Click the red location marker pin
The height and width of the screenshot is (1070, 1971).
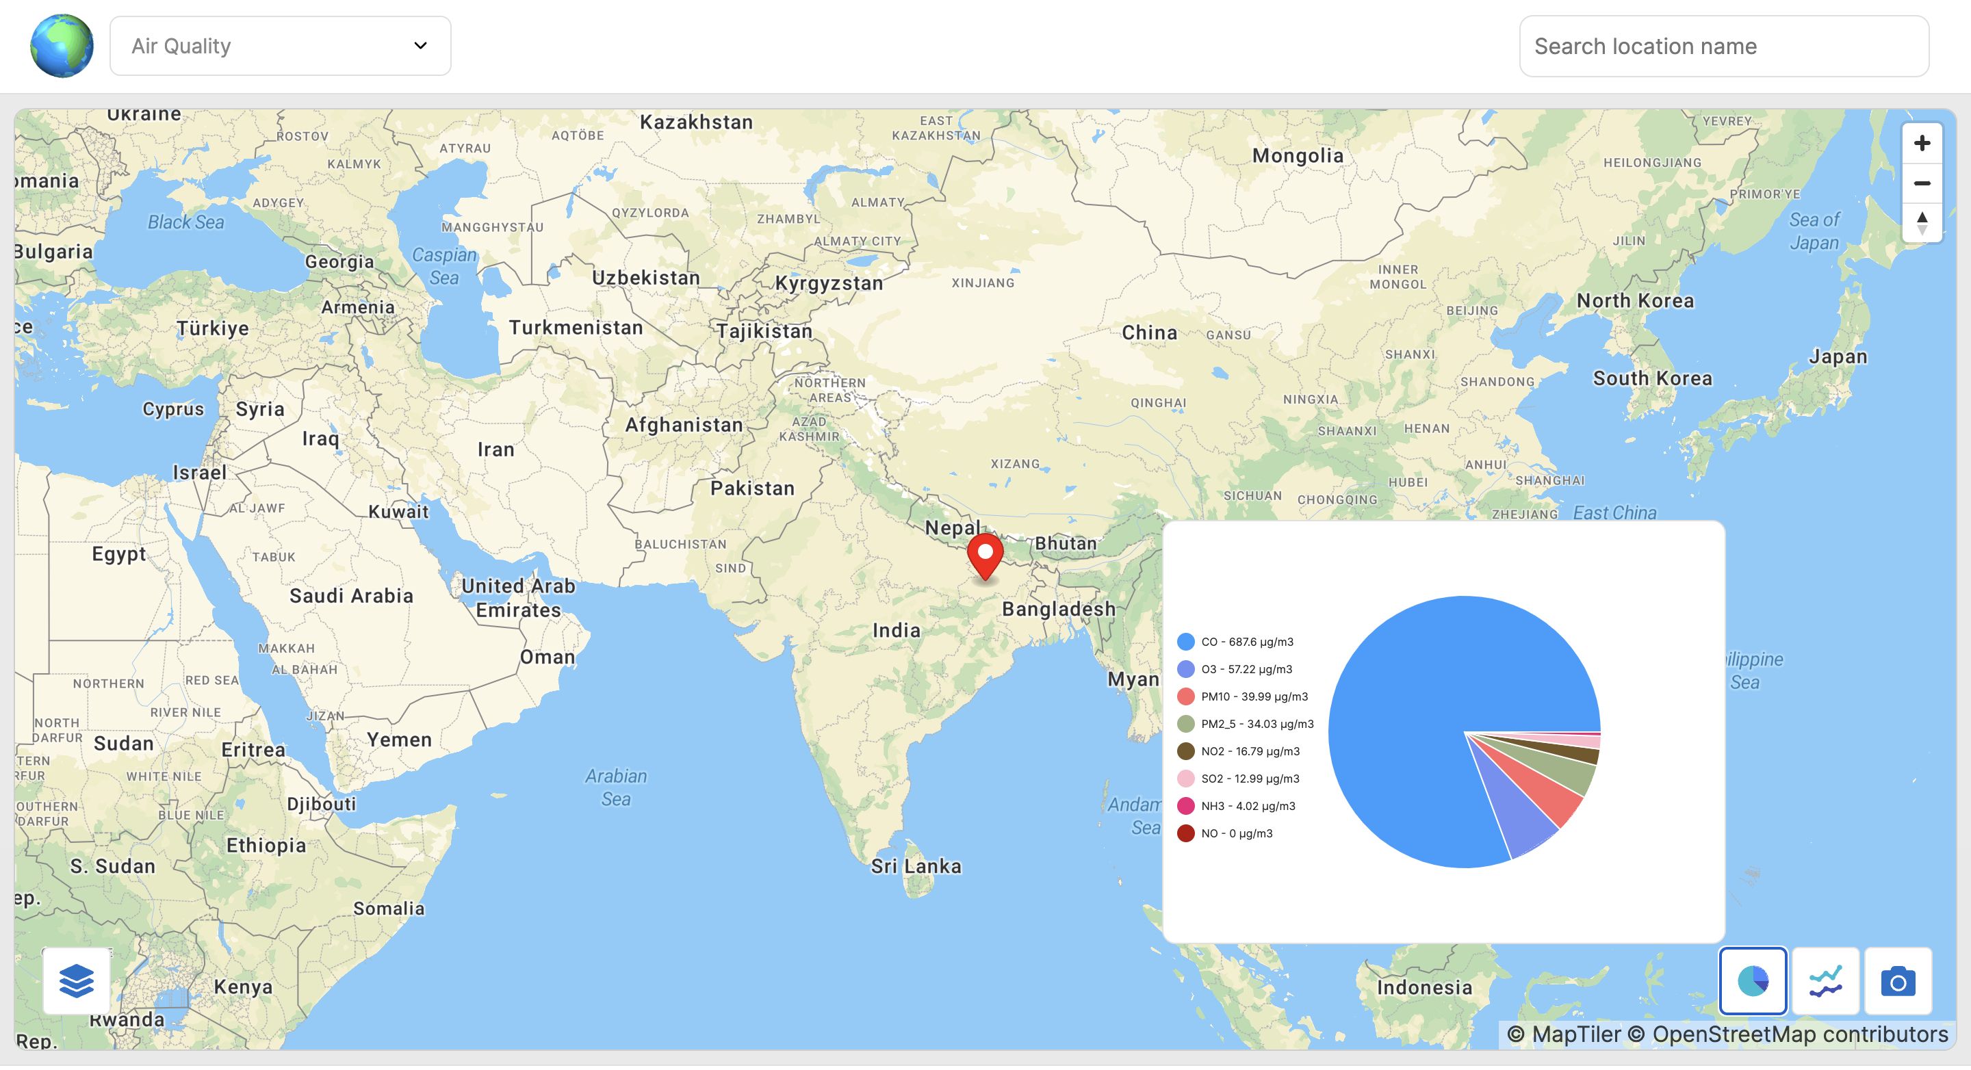[985, 556]
